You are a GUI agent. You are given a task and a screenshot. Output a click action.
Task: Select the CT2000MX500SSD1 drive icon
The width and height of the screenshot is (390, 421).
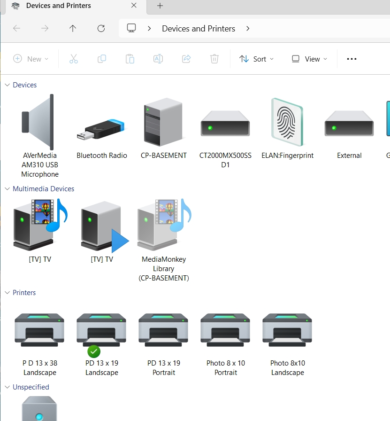(x=225, y=124)
